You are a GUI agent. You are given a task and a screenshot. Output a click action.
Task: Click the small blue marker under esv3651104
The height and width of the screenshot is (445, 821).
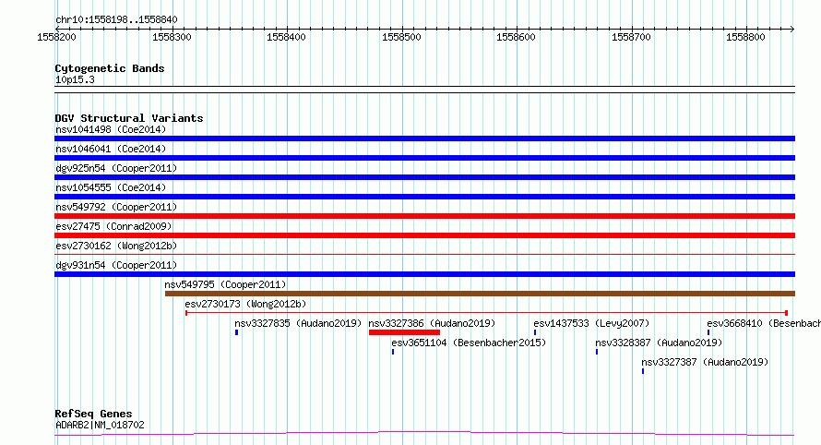coord(393,352)
